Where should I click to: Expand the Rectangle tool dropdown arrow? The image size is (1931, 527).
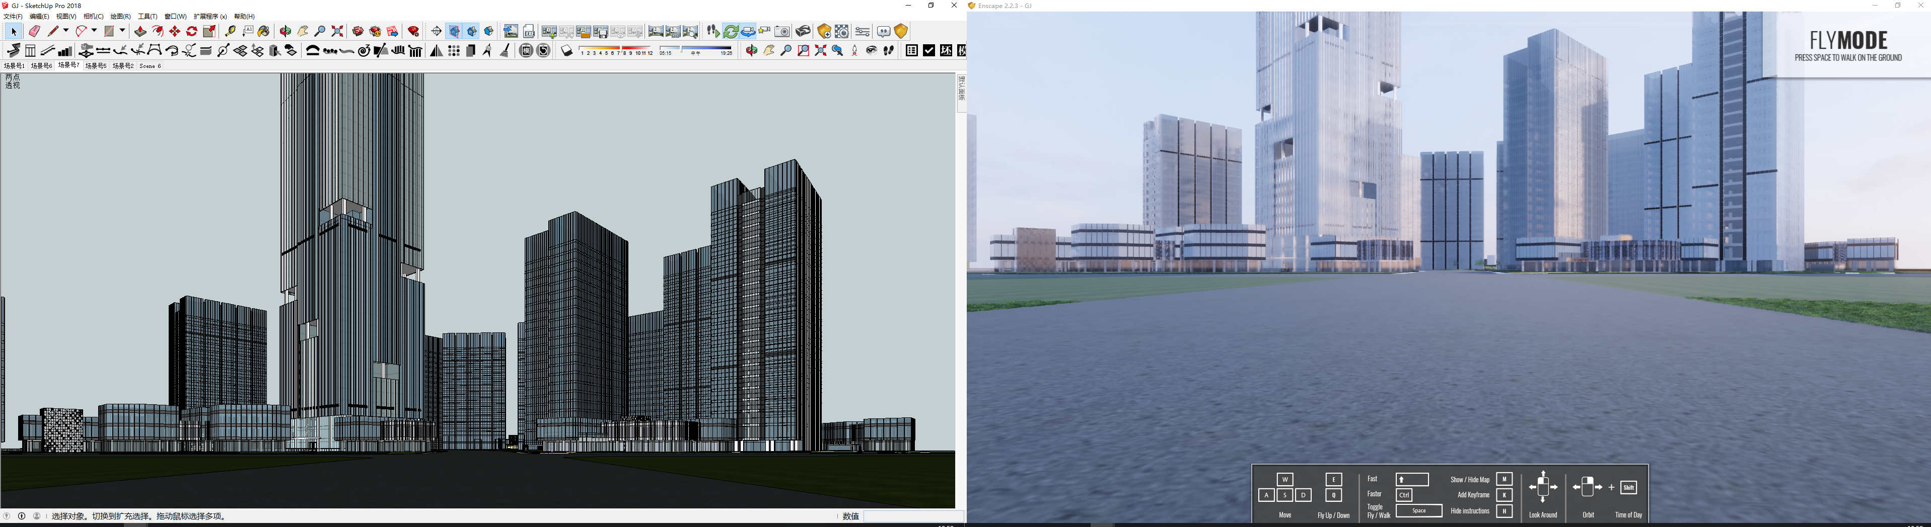coord(122,31)
